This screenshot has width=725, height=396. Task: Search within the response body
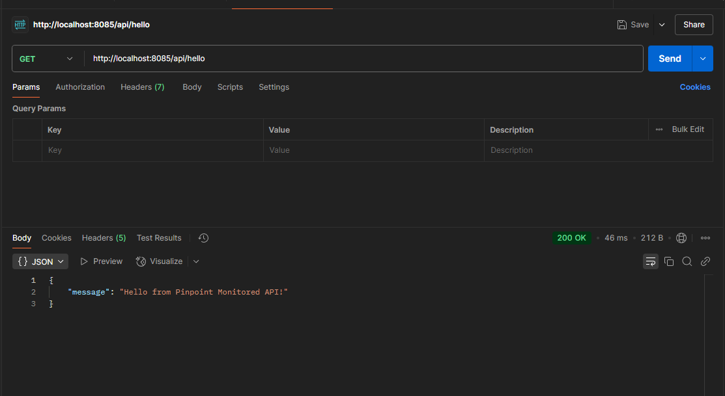(x=687, y=261)
